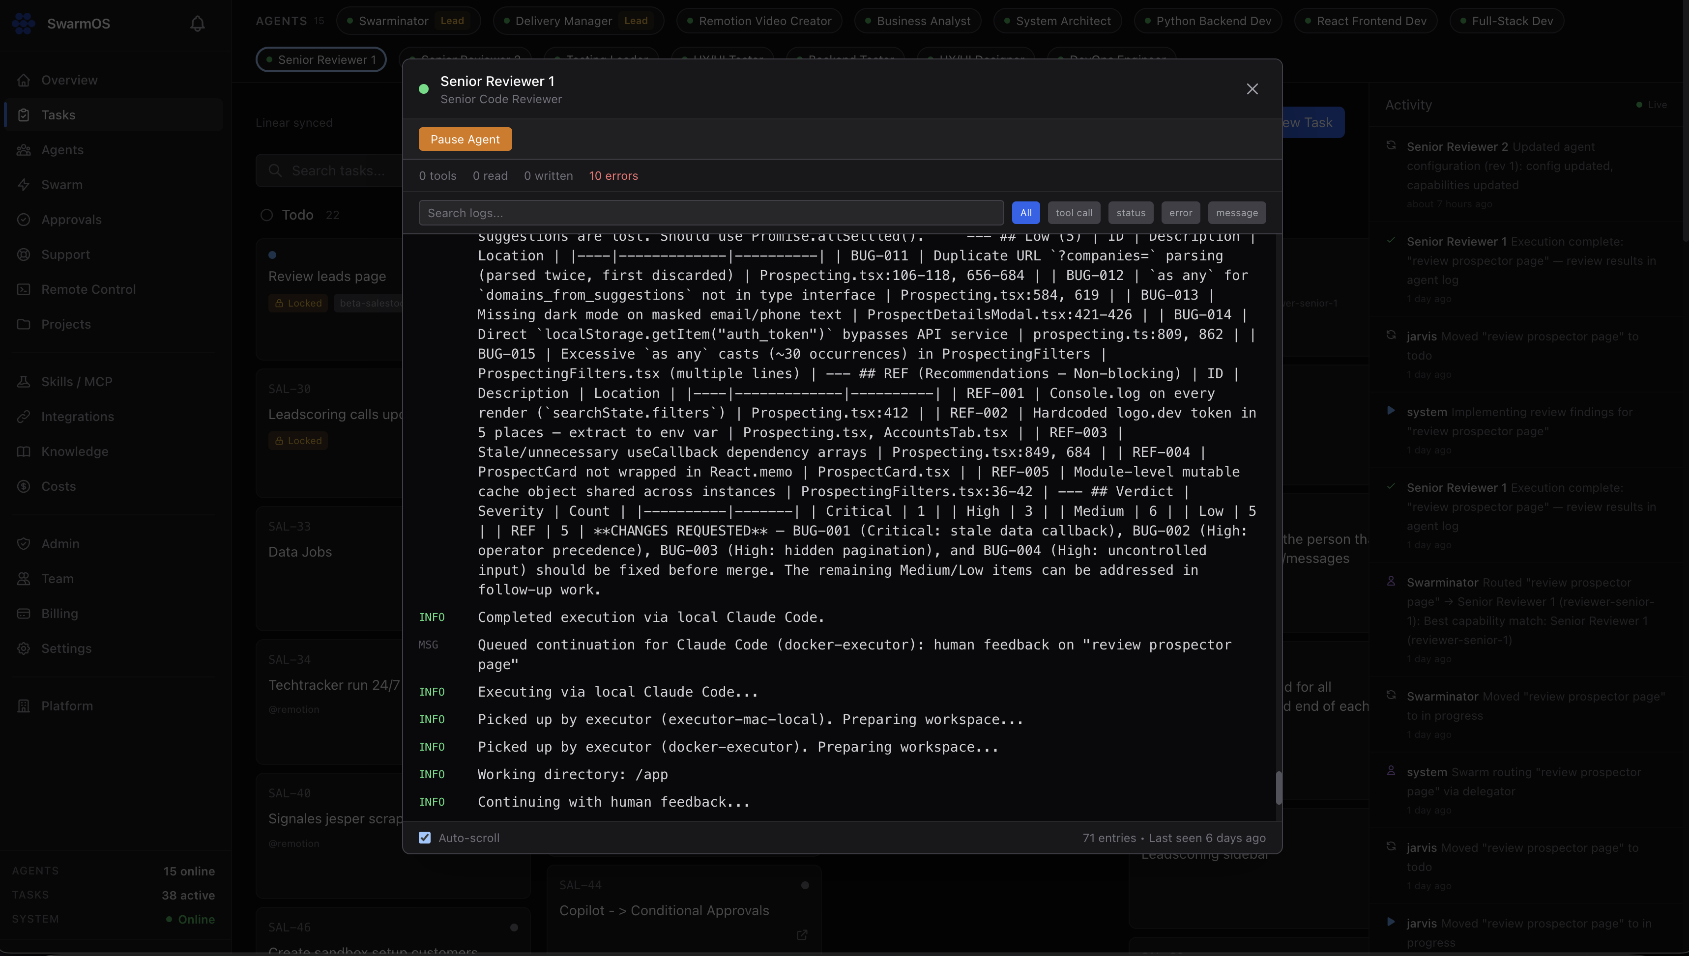Select the Swarm sidebar icon
This screenshot has height=956, width=1689.
coord(24,185)
